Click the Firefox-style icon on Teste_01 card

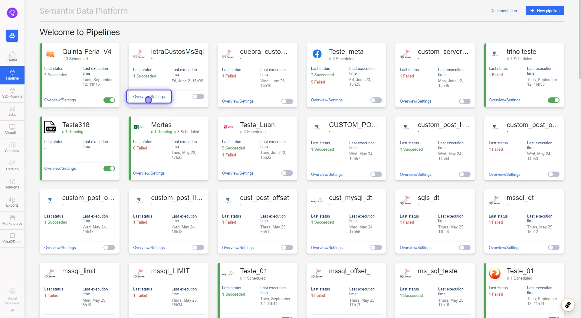[495, 273]
